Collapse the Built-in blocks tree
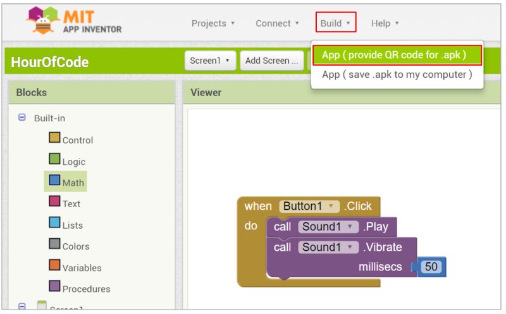 click(x=22, y=118)
